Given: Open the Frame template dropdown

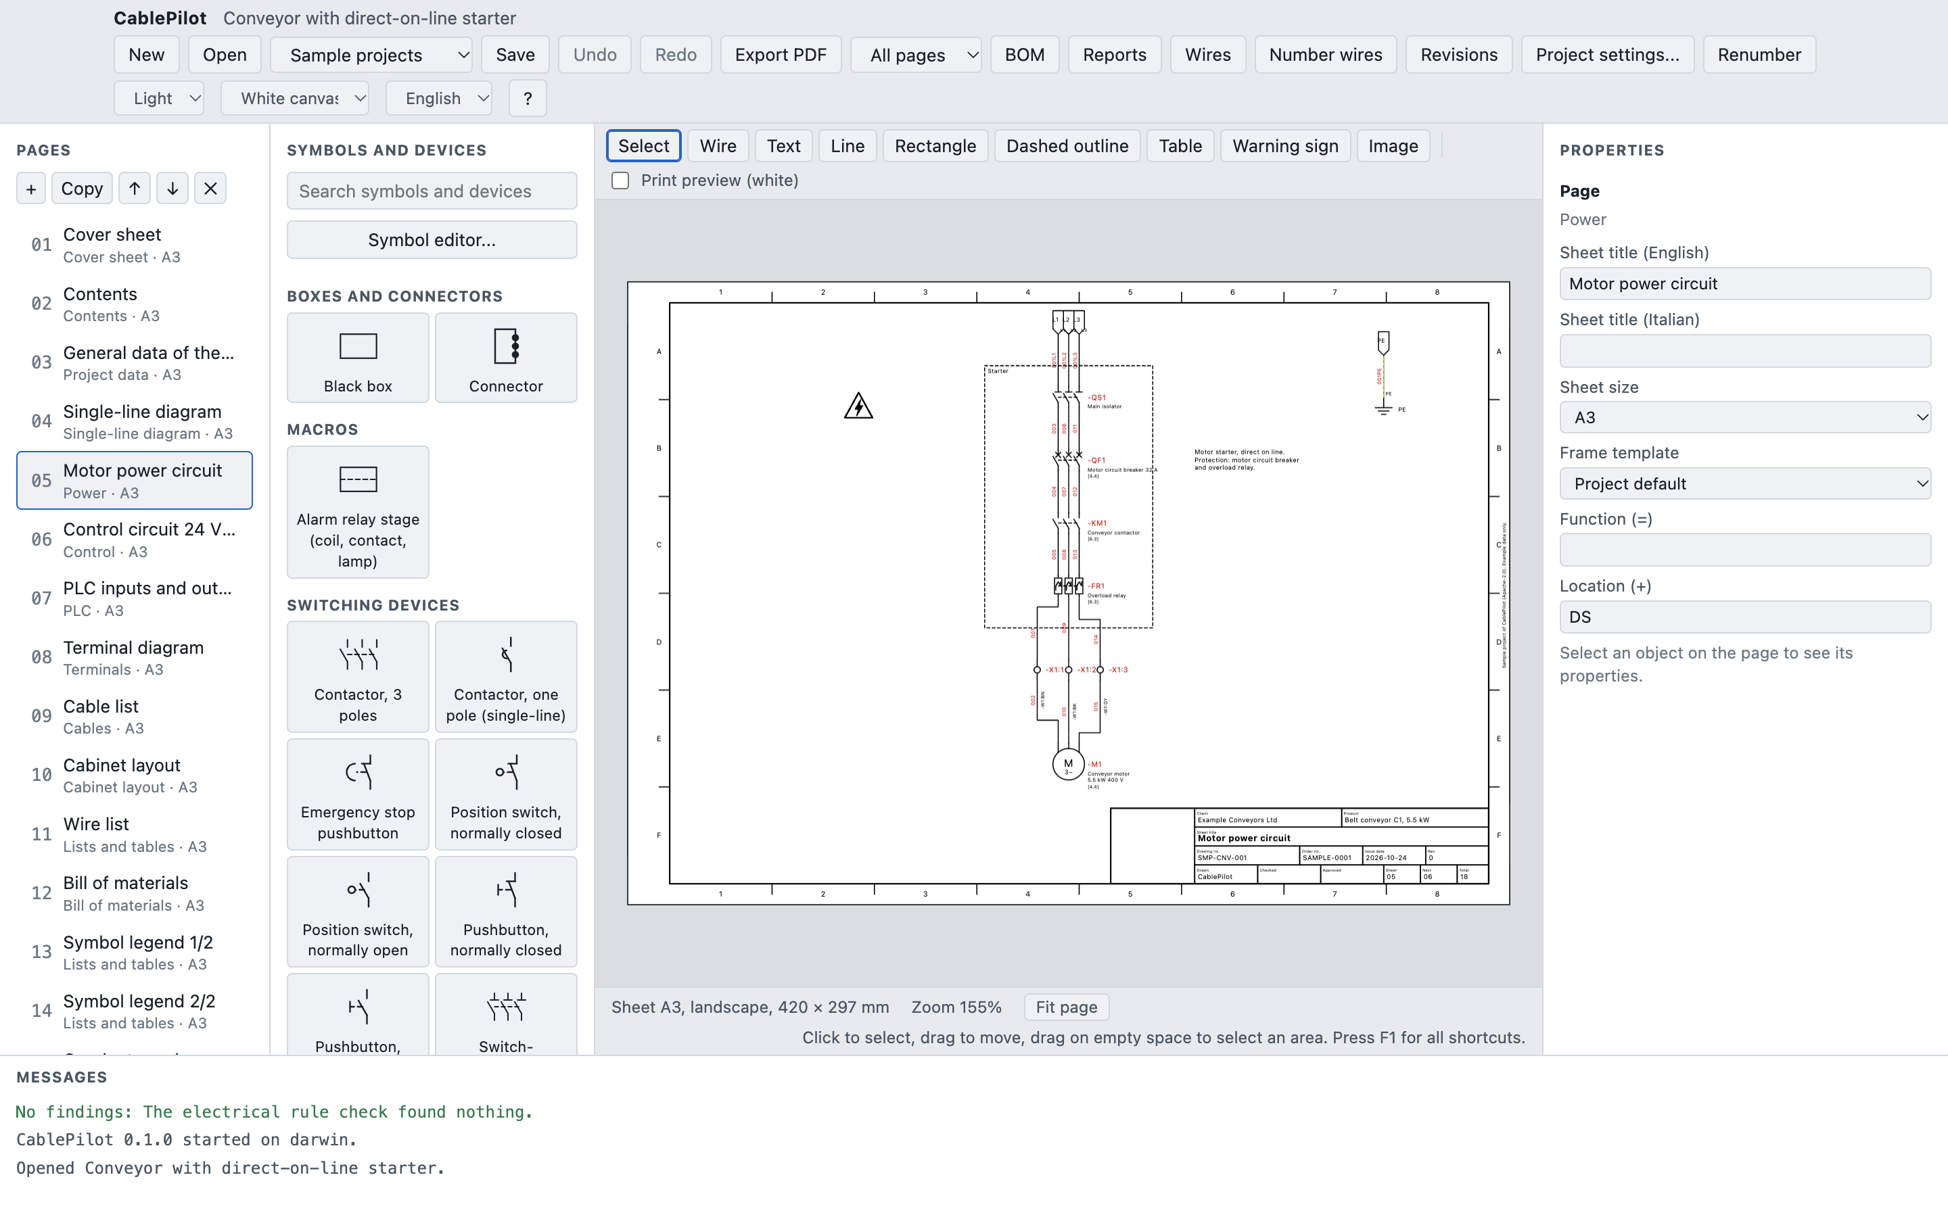Looking at the screenshot, I should point(1744,483).
